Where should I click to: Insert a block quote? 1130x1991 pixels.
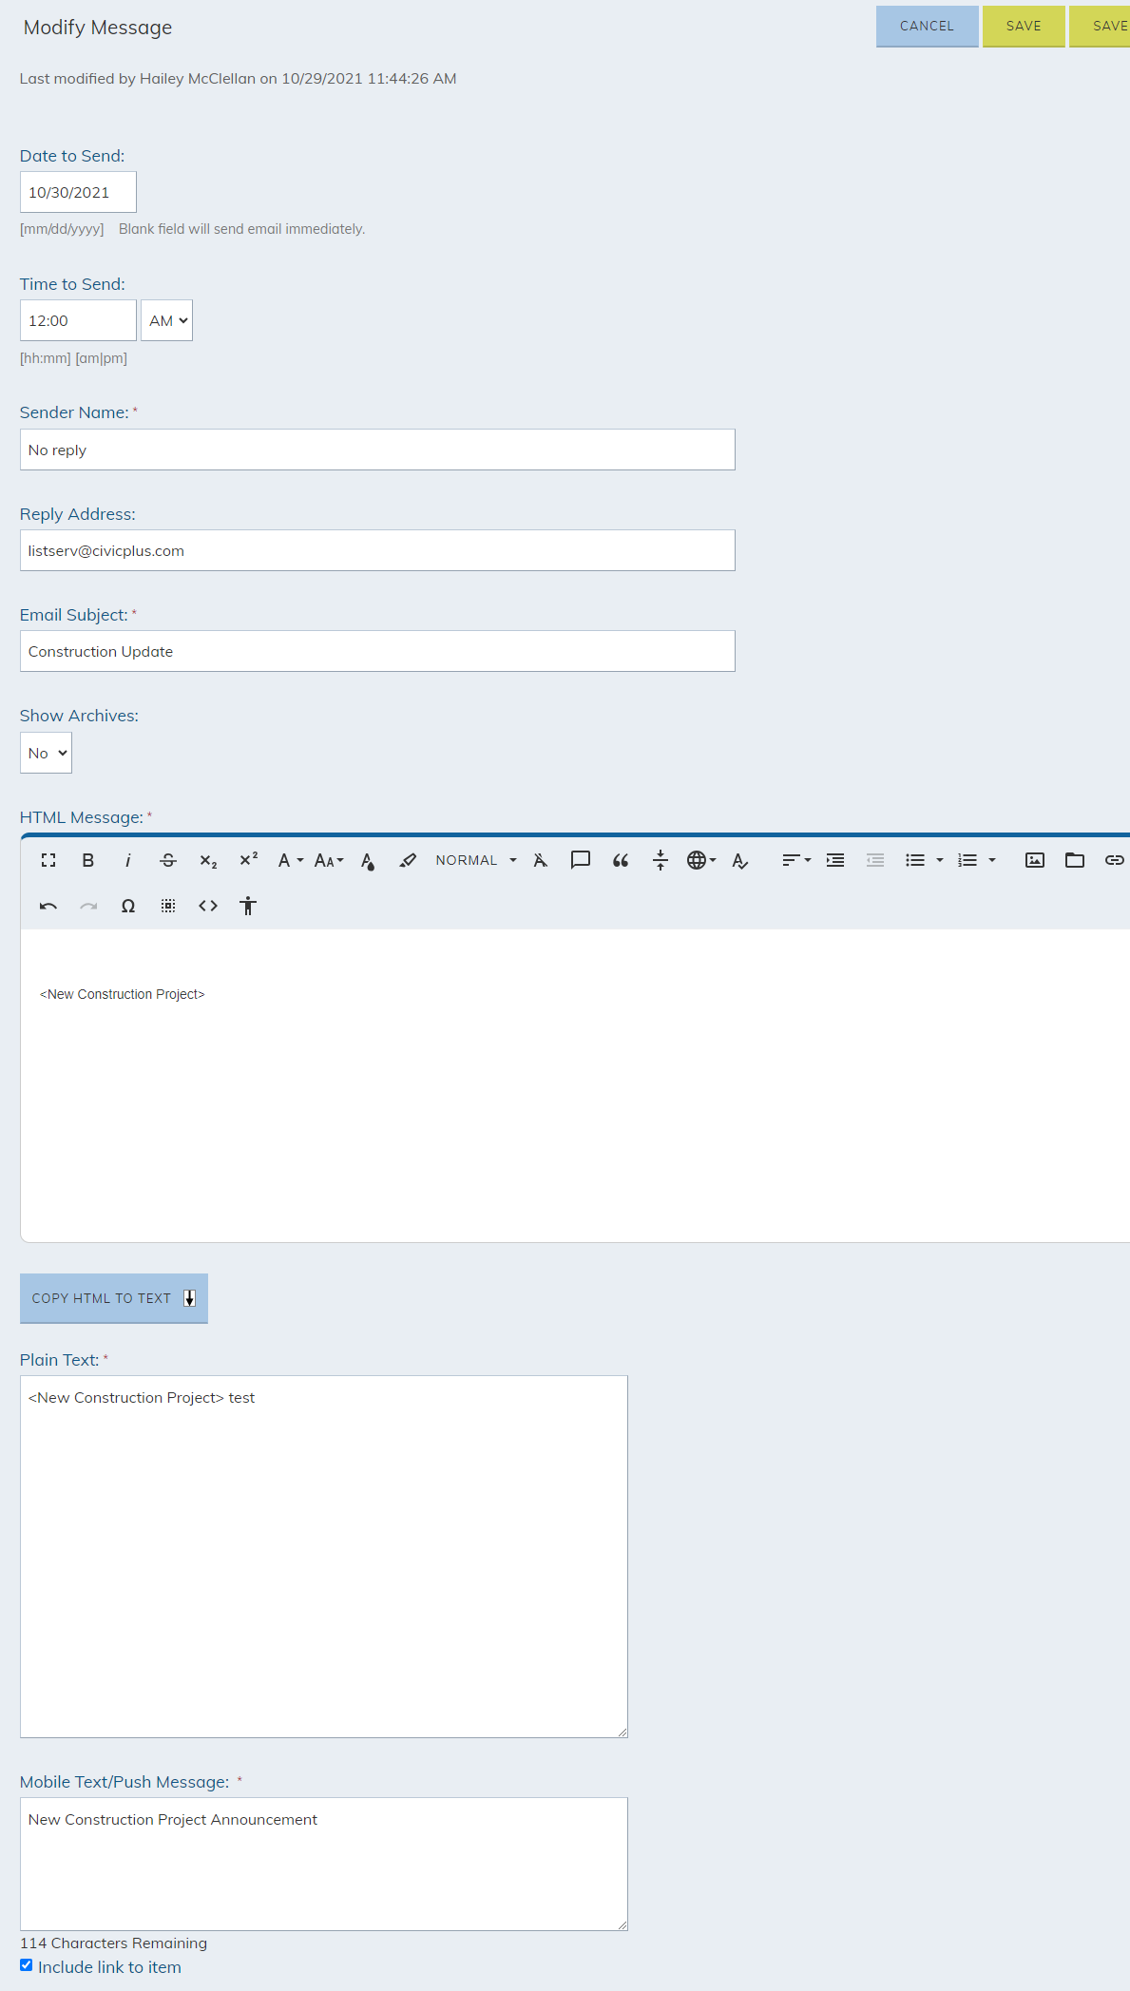(x=621, y=860)
